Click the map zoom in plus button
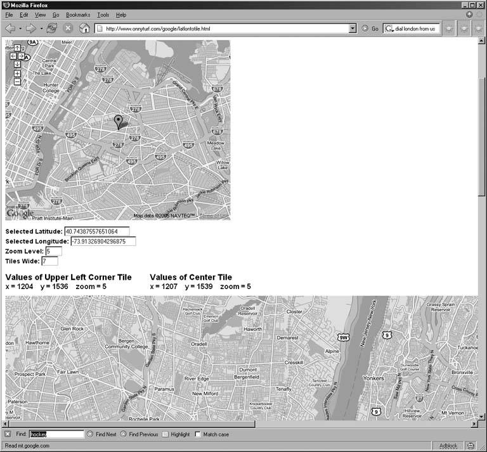The width and height of the screenshot is (487, 452). point(17,74)
